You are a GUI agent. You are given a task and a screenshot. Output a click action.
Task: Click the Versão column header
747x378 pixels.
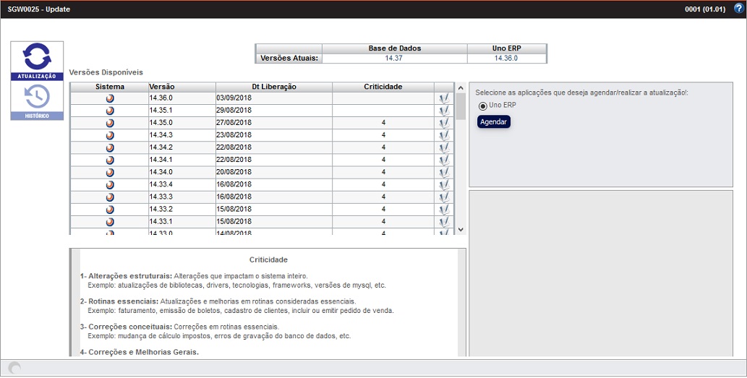[x=181, y=87]
